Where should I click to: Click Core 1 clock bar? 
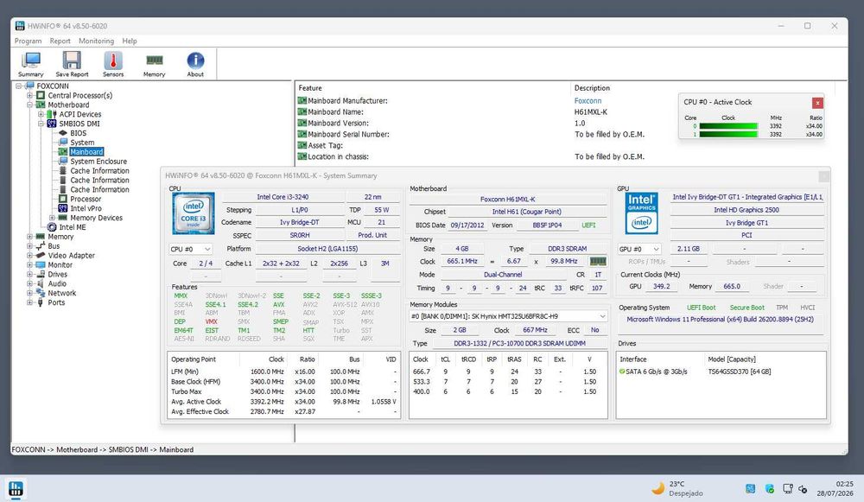(728, 134)
